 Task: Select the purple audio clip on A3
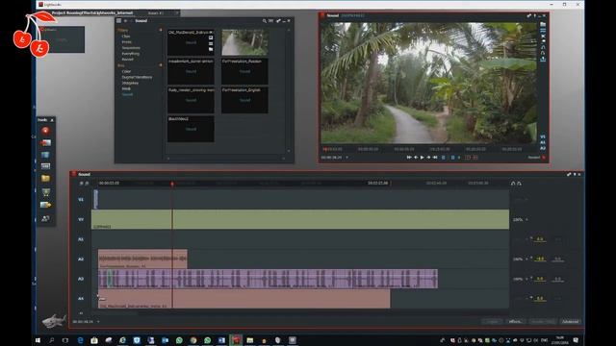coord(268,279)
